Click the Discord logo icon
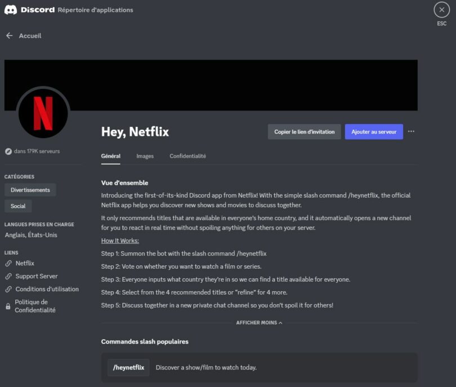This screenshot has width=456, height=387. pos(11,10)
